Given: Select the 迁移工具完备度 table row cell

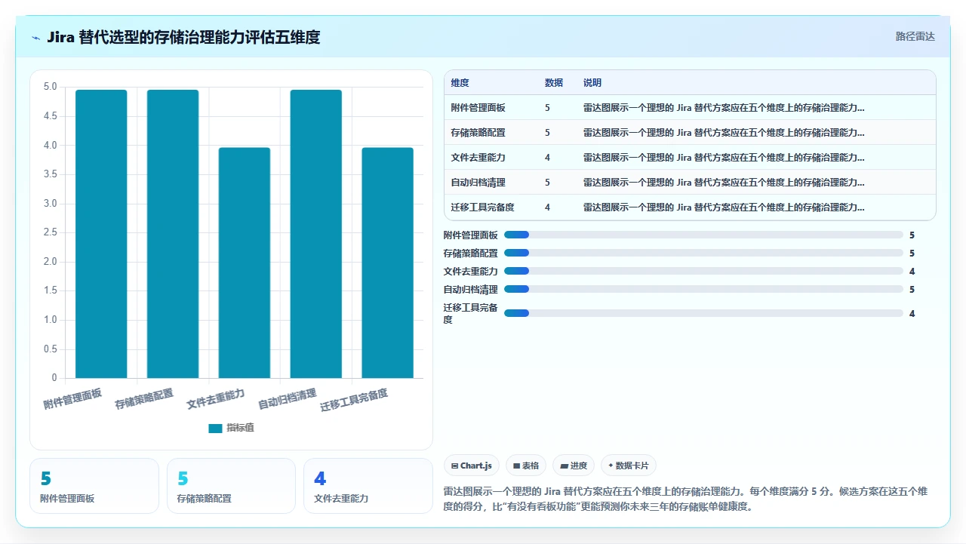Looking at the screenshot, I should coord(482,207).
